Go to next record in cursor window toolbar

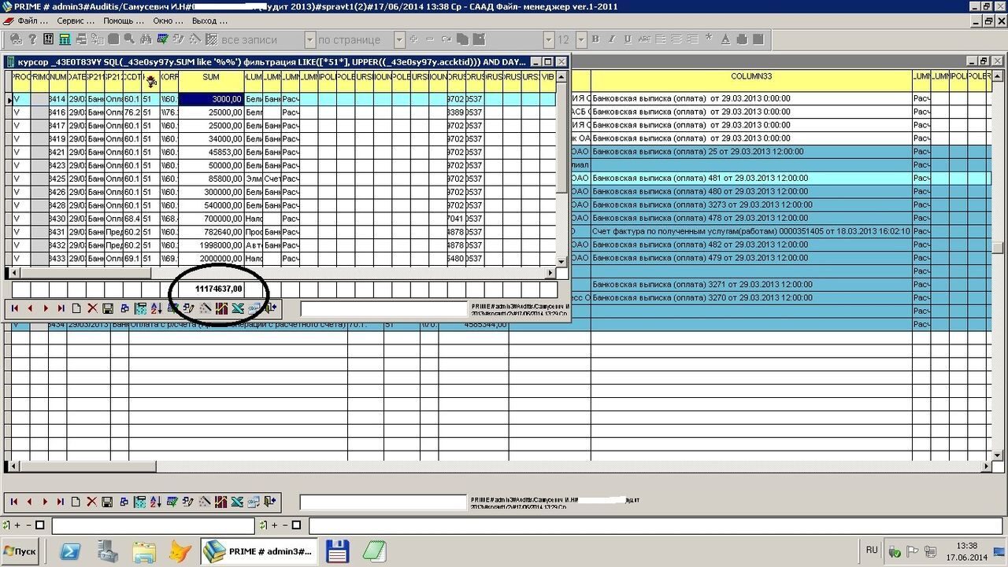[x=46, y=308]
